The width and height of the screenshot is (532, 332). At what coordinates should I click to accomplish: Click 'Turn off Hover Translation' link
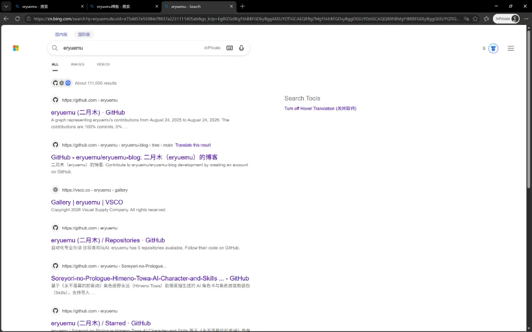tap(320, 108)
